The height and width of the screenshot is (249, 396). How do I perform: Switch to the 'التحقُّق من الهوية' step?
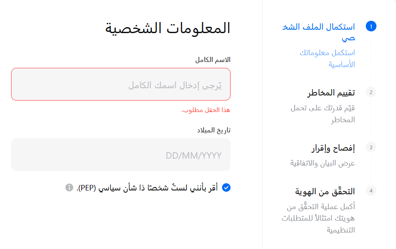325,191
